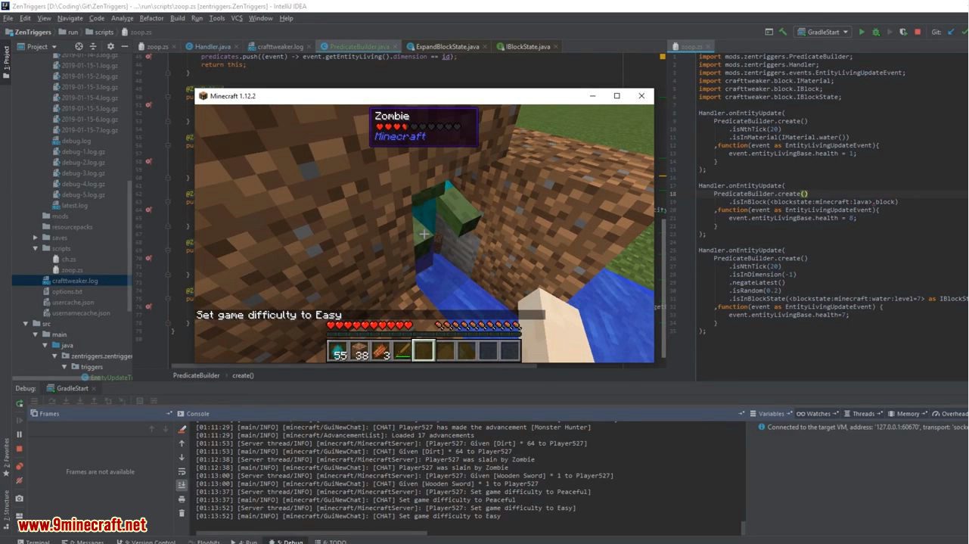Collapse the scripts folder in tree
969x544 pixels.
point(35,248)
